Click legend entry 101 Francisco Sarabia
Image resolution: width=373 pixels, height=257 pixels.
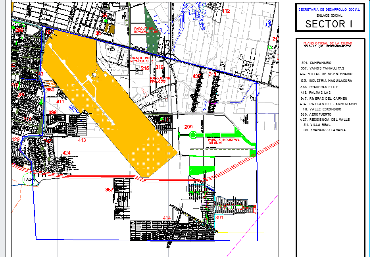coord(324,130)
